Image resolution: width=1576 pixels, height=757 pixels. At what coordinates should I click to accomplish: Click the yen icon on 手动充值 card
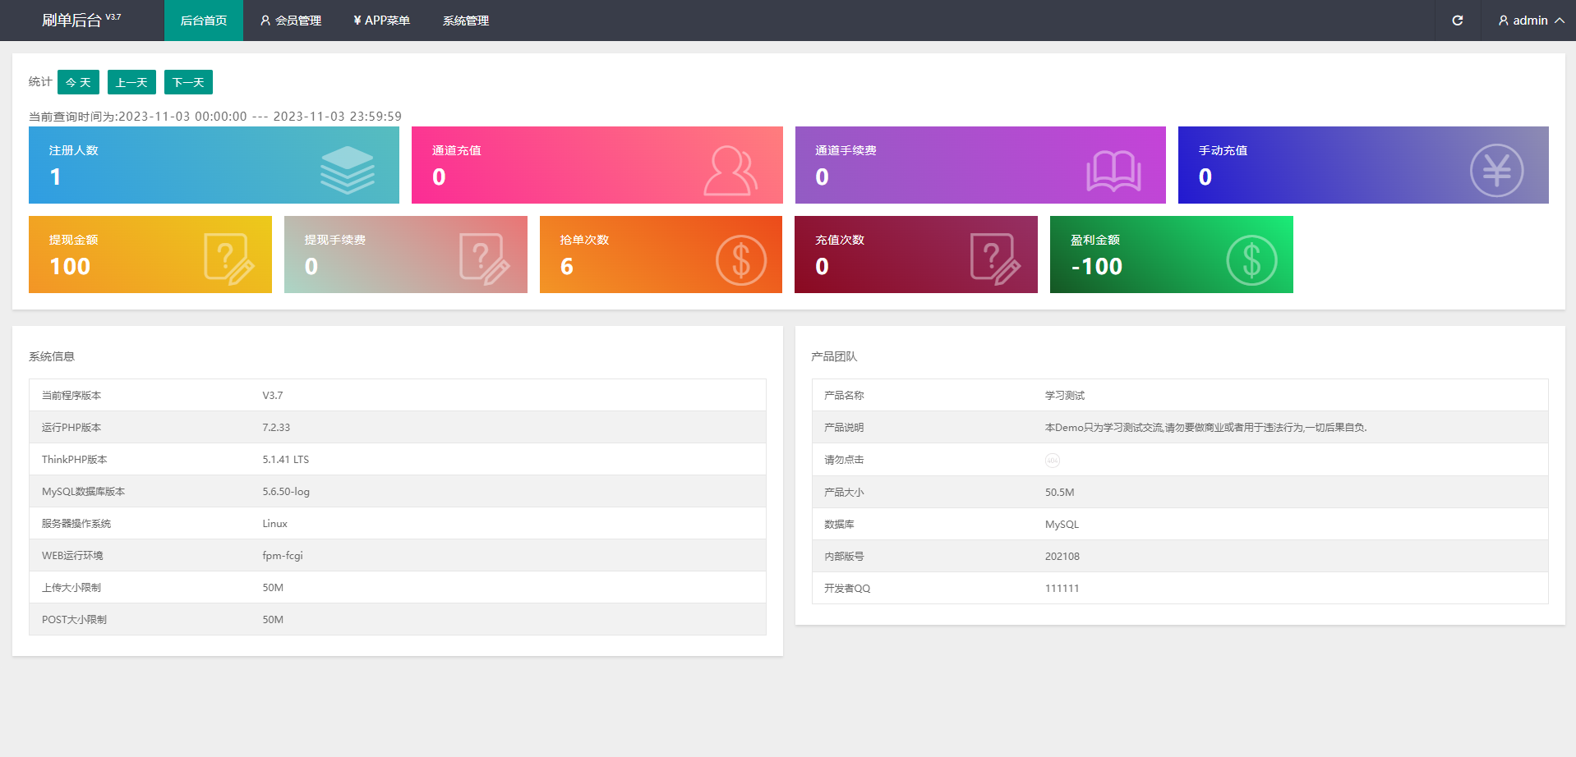tap(1495, 171)
